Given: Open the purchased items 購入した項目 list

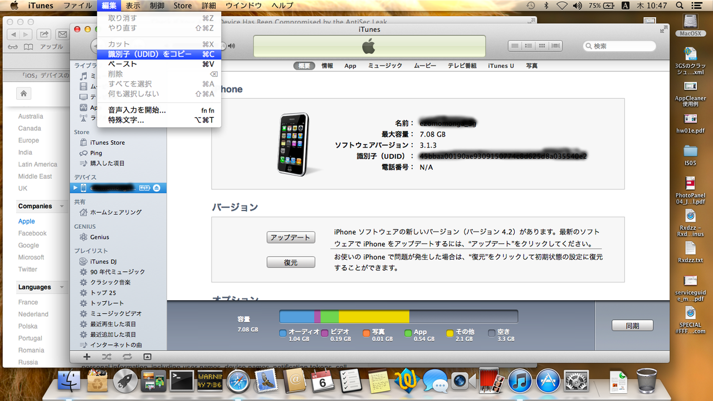Looking at the screenshot, I should coord(108,163).
